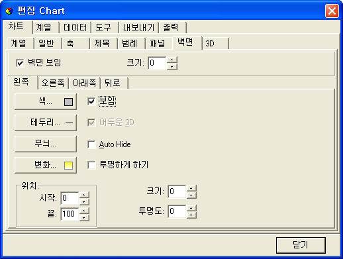343x259 pixels.
Task: Decrease the 투명도 value with down arrow
Action: pos(191,215)
